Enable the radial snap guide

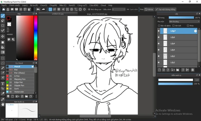67,9
